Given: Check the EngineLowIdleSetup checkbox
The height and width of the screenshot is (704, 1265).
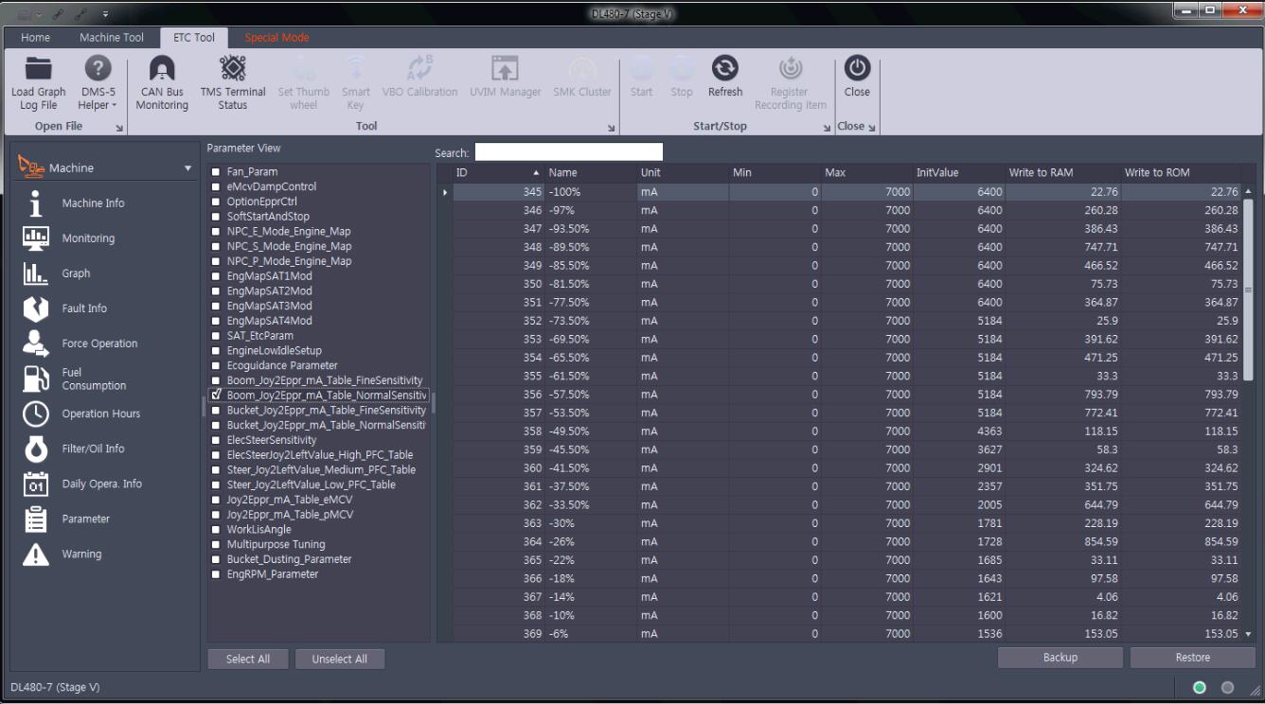Looking at the screenshot, I should (x=217, y=351).
